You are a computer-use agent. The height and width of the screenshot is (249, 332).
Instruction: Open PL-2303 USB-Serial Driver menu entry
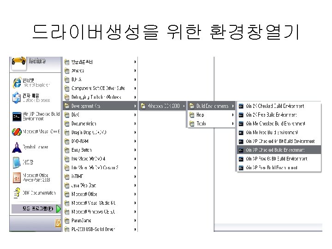pos(101,229)
